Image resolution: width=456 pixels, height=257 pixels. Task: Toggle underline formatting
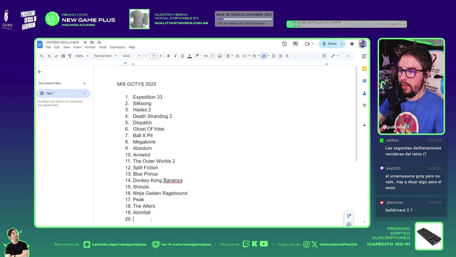[x=182, y=56]
